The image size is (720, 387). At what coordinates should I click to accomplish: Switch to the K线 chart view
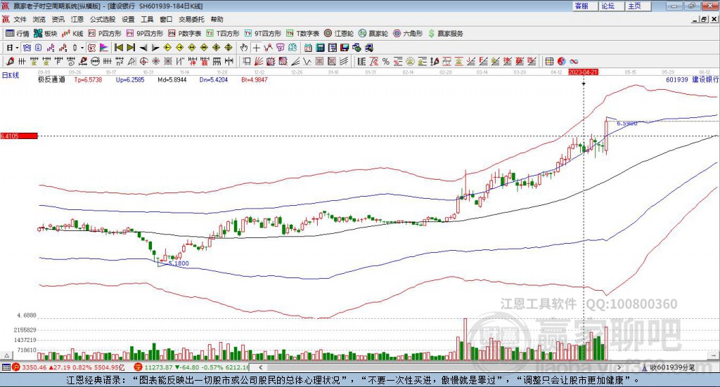coord(73,33)
